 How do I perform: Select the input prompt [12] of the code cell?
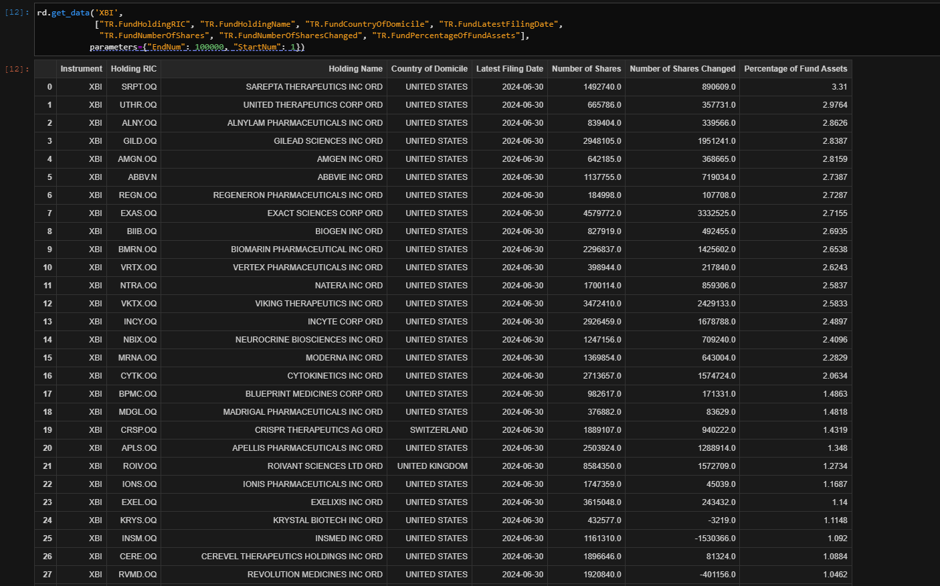point(17,12)
